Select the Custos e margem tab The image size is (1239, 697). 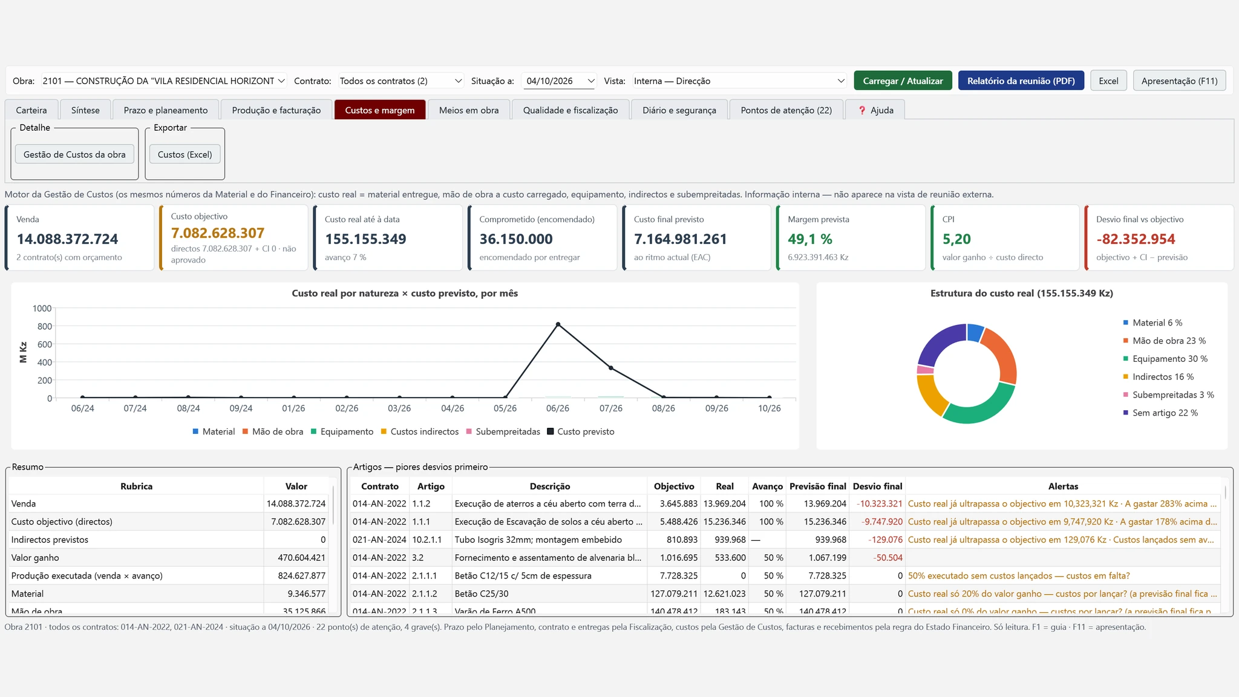coord(380,110)
